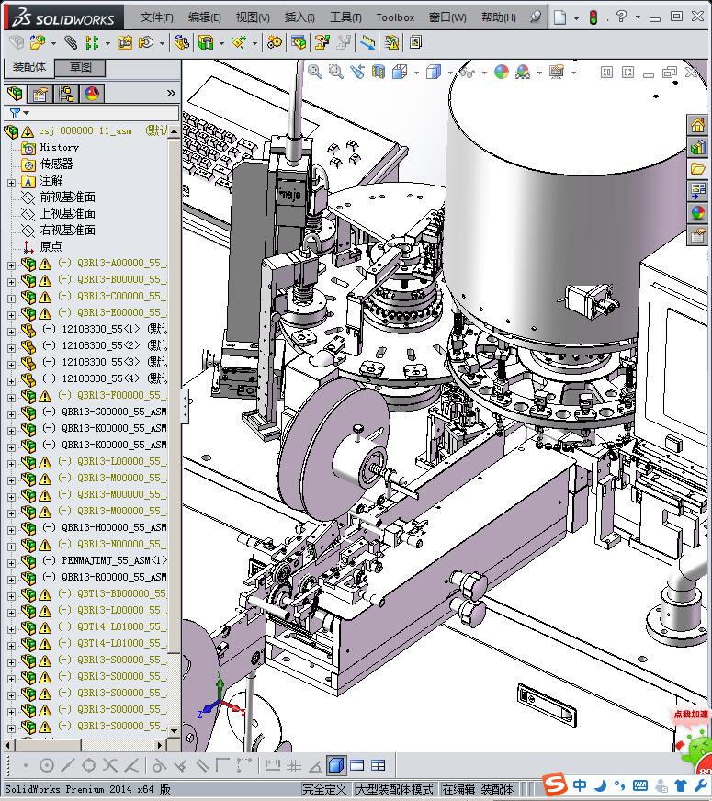Click the traffic light Rebuild icon
The height and width of the screenshot is (801, 712).
pyautogui.click(x=593, y=17)
